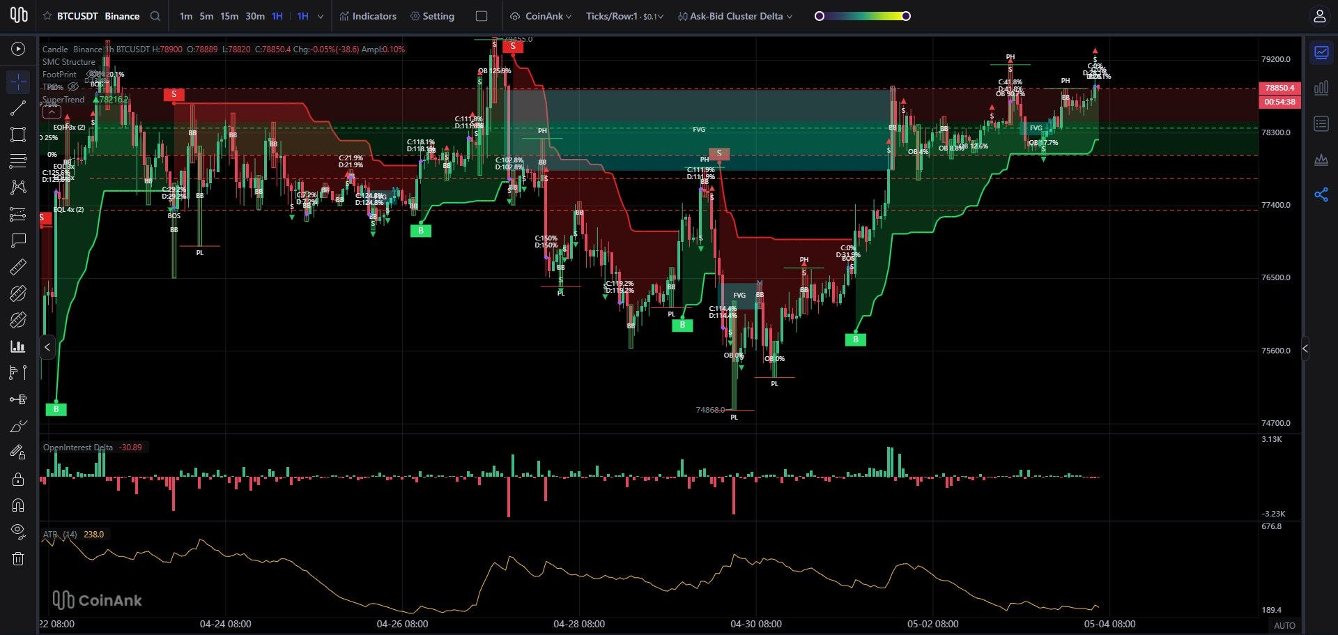Switch to the 15m timeframe
Viewport: 1338px width, 635px height.
click(229, 16)
